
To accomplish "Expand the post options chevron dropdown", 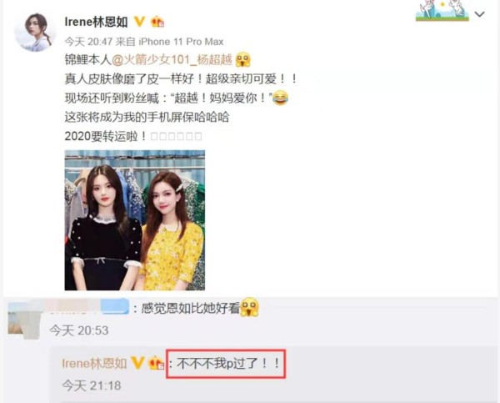I will (480, 14).
